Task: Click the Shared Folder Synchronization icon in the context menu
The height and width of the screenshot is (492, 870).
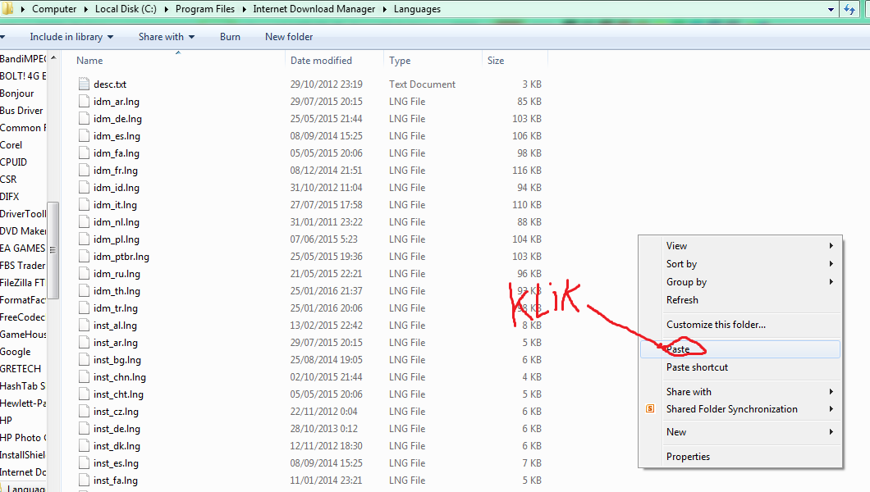Action: (x=649, y=408)
